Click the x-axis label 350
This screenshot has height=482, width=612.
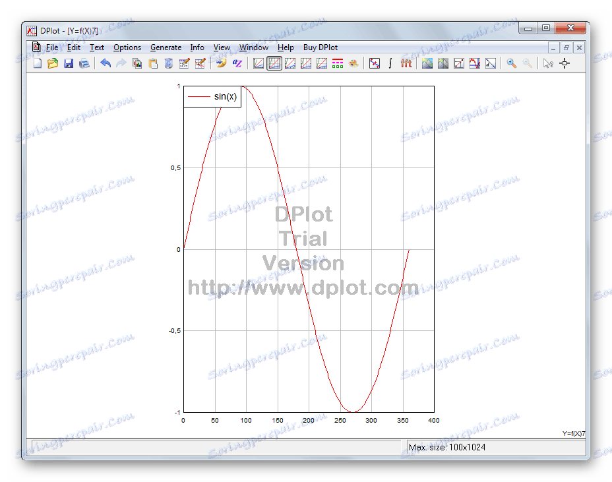(403, 420)
